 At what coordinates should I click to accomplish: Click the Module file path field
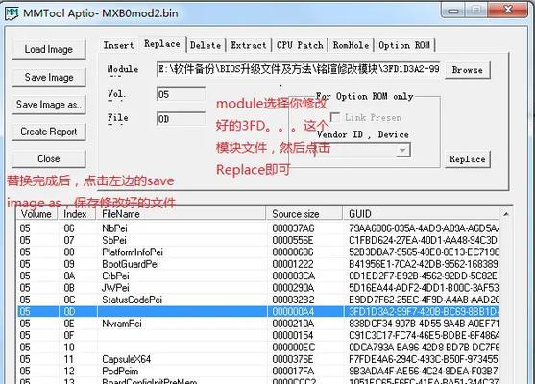click(x=298, y=69)
